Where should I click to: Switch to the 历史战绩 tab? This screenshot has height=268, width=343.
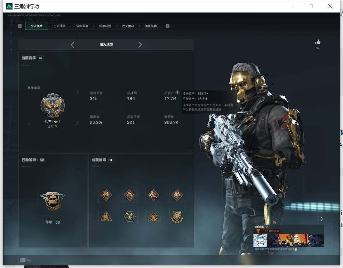[59, 26]
